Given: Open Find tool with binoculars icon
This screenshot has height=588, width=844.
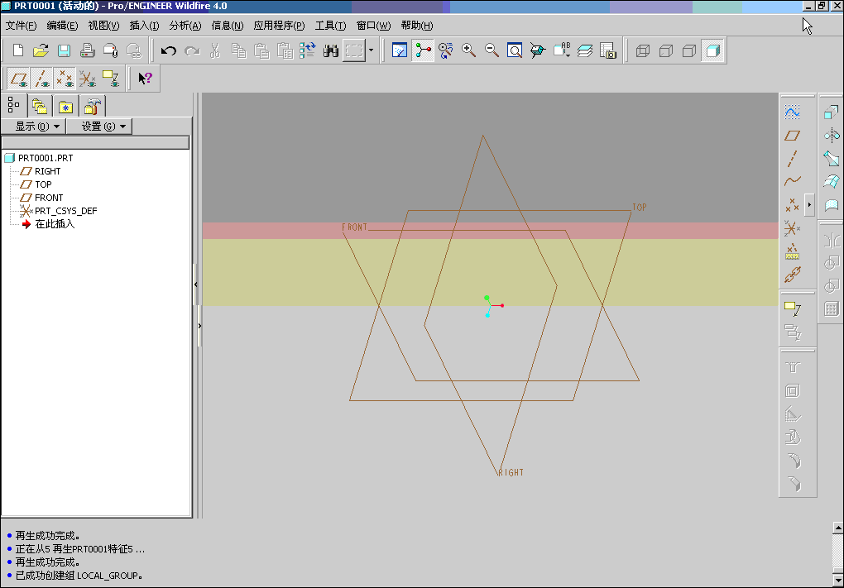Looking at the screenshot, I should [330, 50].
